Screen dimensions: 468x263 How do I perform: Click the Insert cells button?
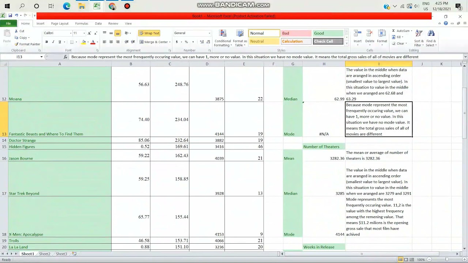pos(358,38)
